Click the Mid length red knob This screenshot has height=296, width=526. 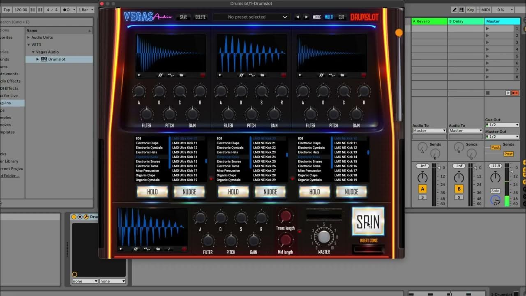pos(285,240)
